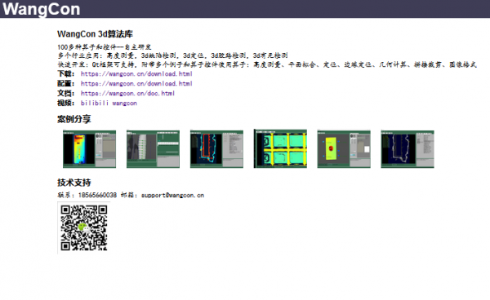The image size is (490, 300).
Task: Open the red and cyan contour thumbnail
Action: tap(216, 149)
